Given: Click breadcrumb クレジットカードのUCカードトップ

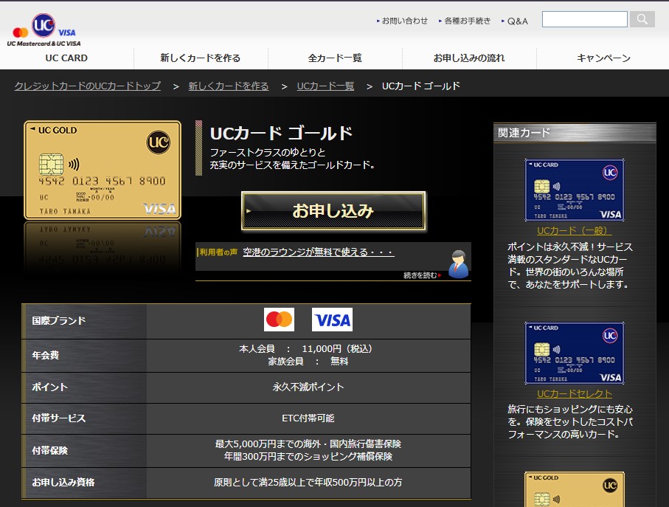Looking at the screenshot, I should [88, 86].
